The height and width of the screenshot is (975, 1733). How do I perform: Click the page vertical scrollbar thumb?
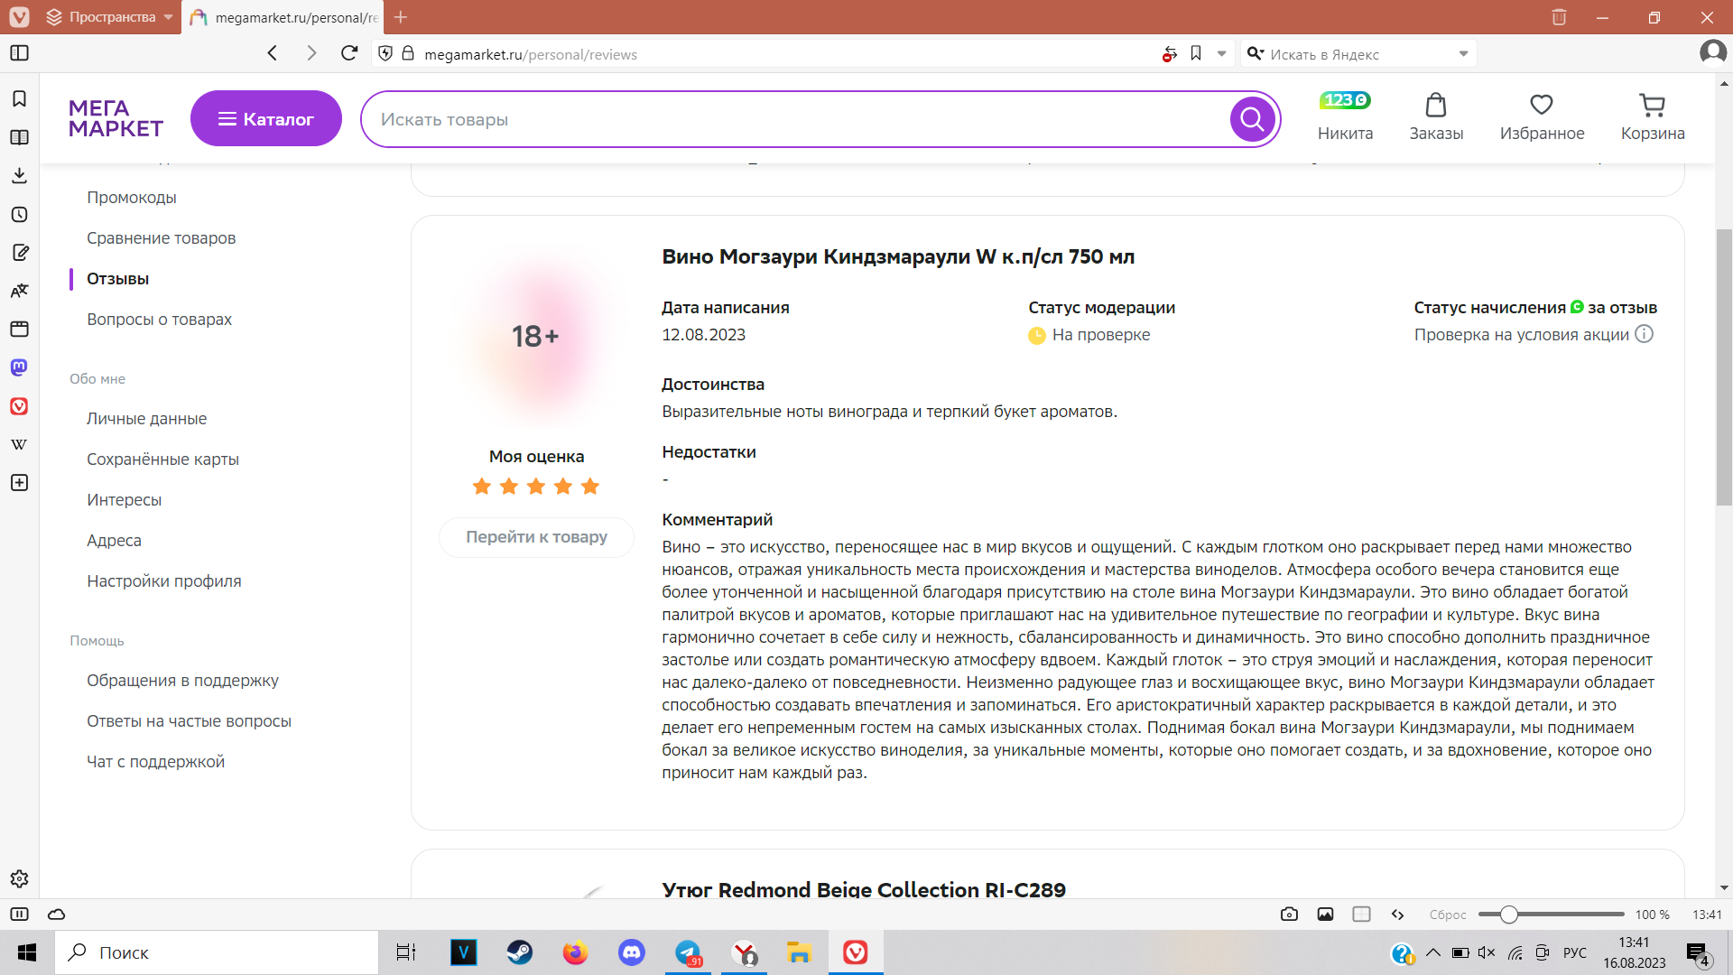(x=1724, y=367)
